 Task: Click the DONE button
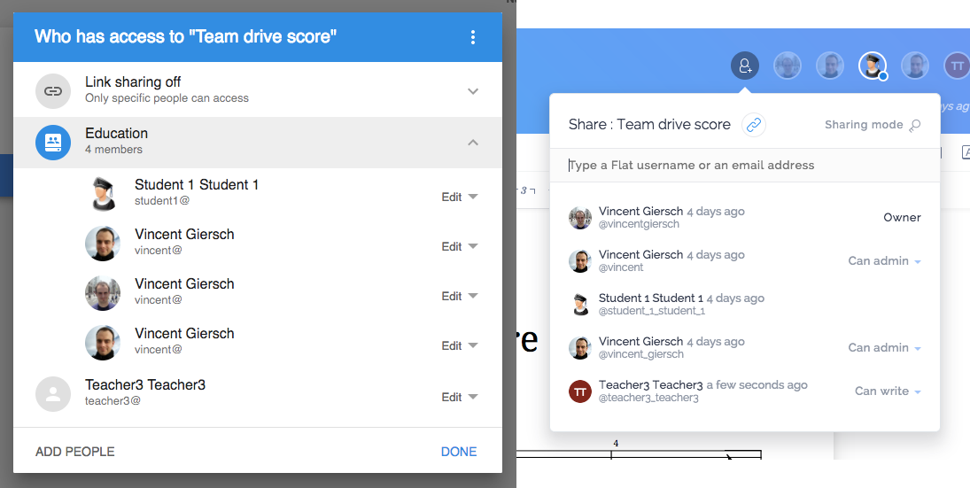pyautogui.click(x=459, y=452)
